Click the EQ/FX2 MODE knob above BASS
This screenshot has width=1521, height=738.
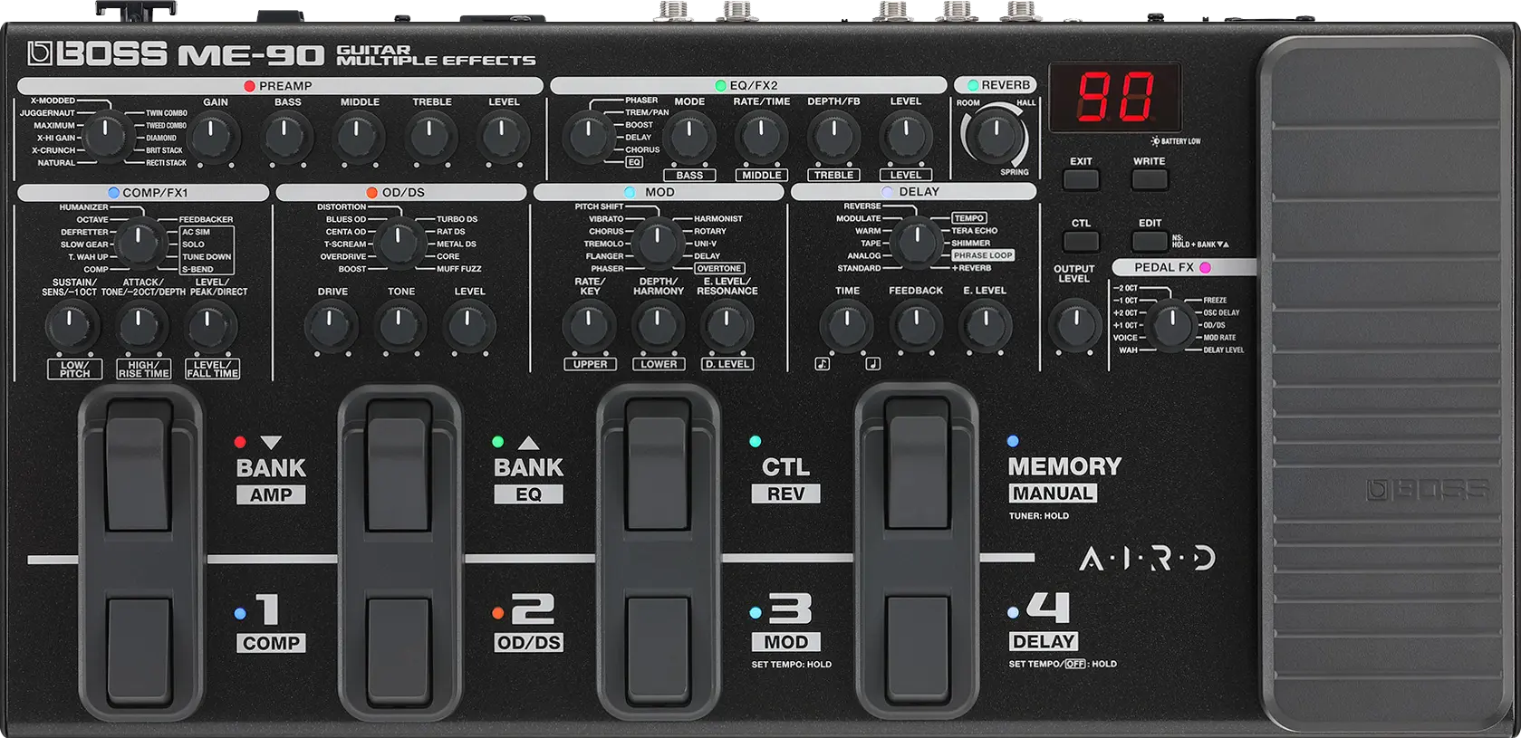(x=689, y=137)
